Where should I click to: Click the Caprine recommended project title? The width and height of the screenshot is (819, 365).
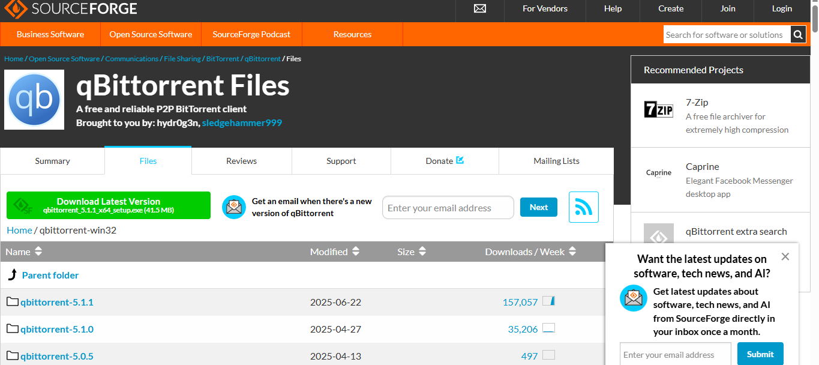pos(703,166)
